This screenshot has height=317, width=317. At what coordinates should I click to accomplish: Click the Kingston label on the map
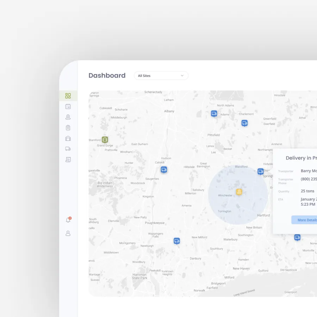[x=148, y=197]
